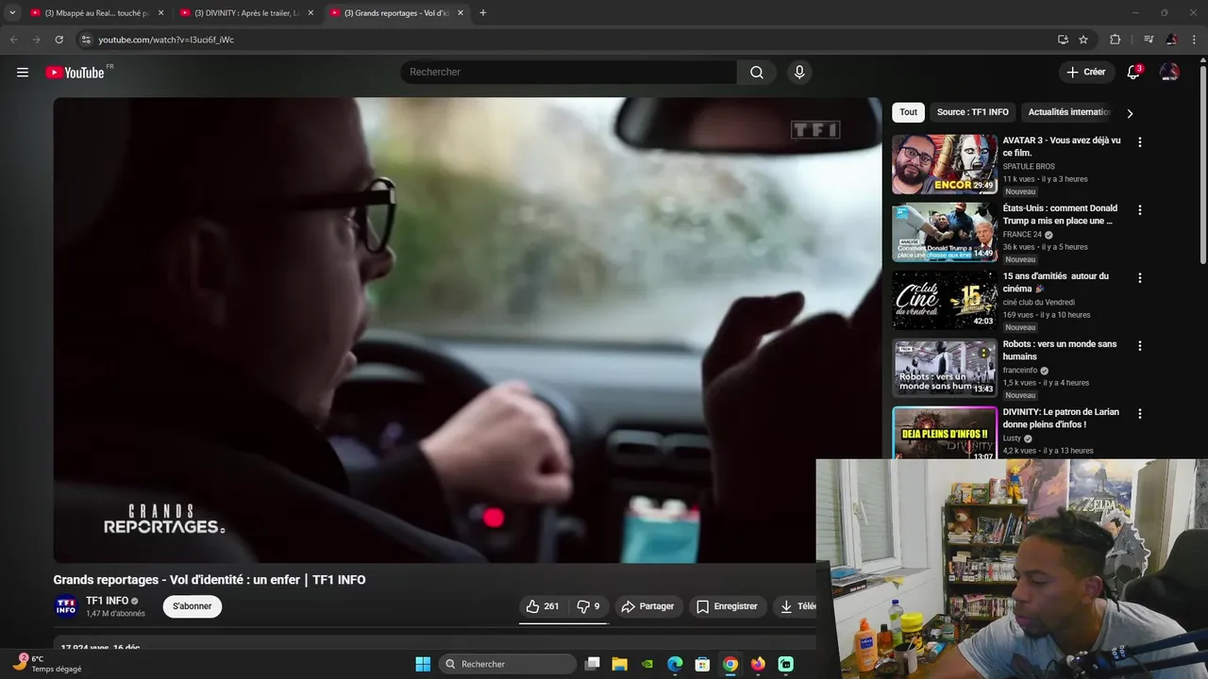Open options for AVATAR 3 video
This screenshot has width=1208, height=679.
click(x=1140, y=142)
